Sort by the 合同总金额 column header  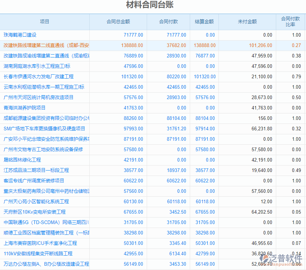pyautogui.click(x=118, y=22)
